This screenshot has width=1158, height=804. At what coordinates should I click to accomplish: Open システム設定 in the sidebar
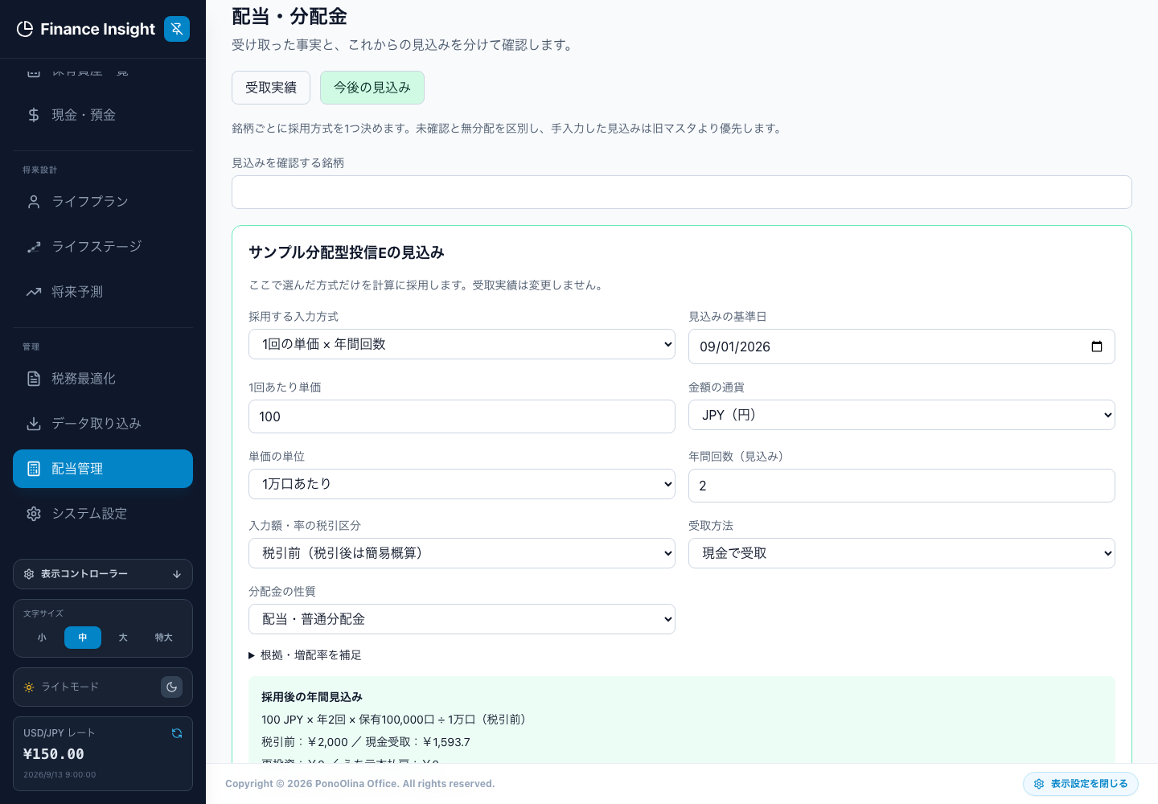[x=103, y=514]
